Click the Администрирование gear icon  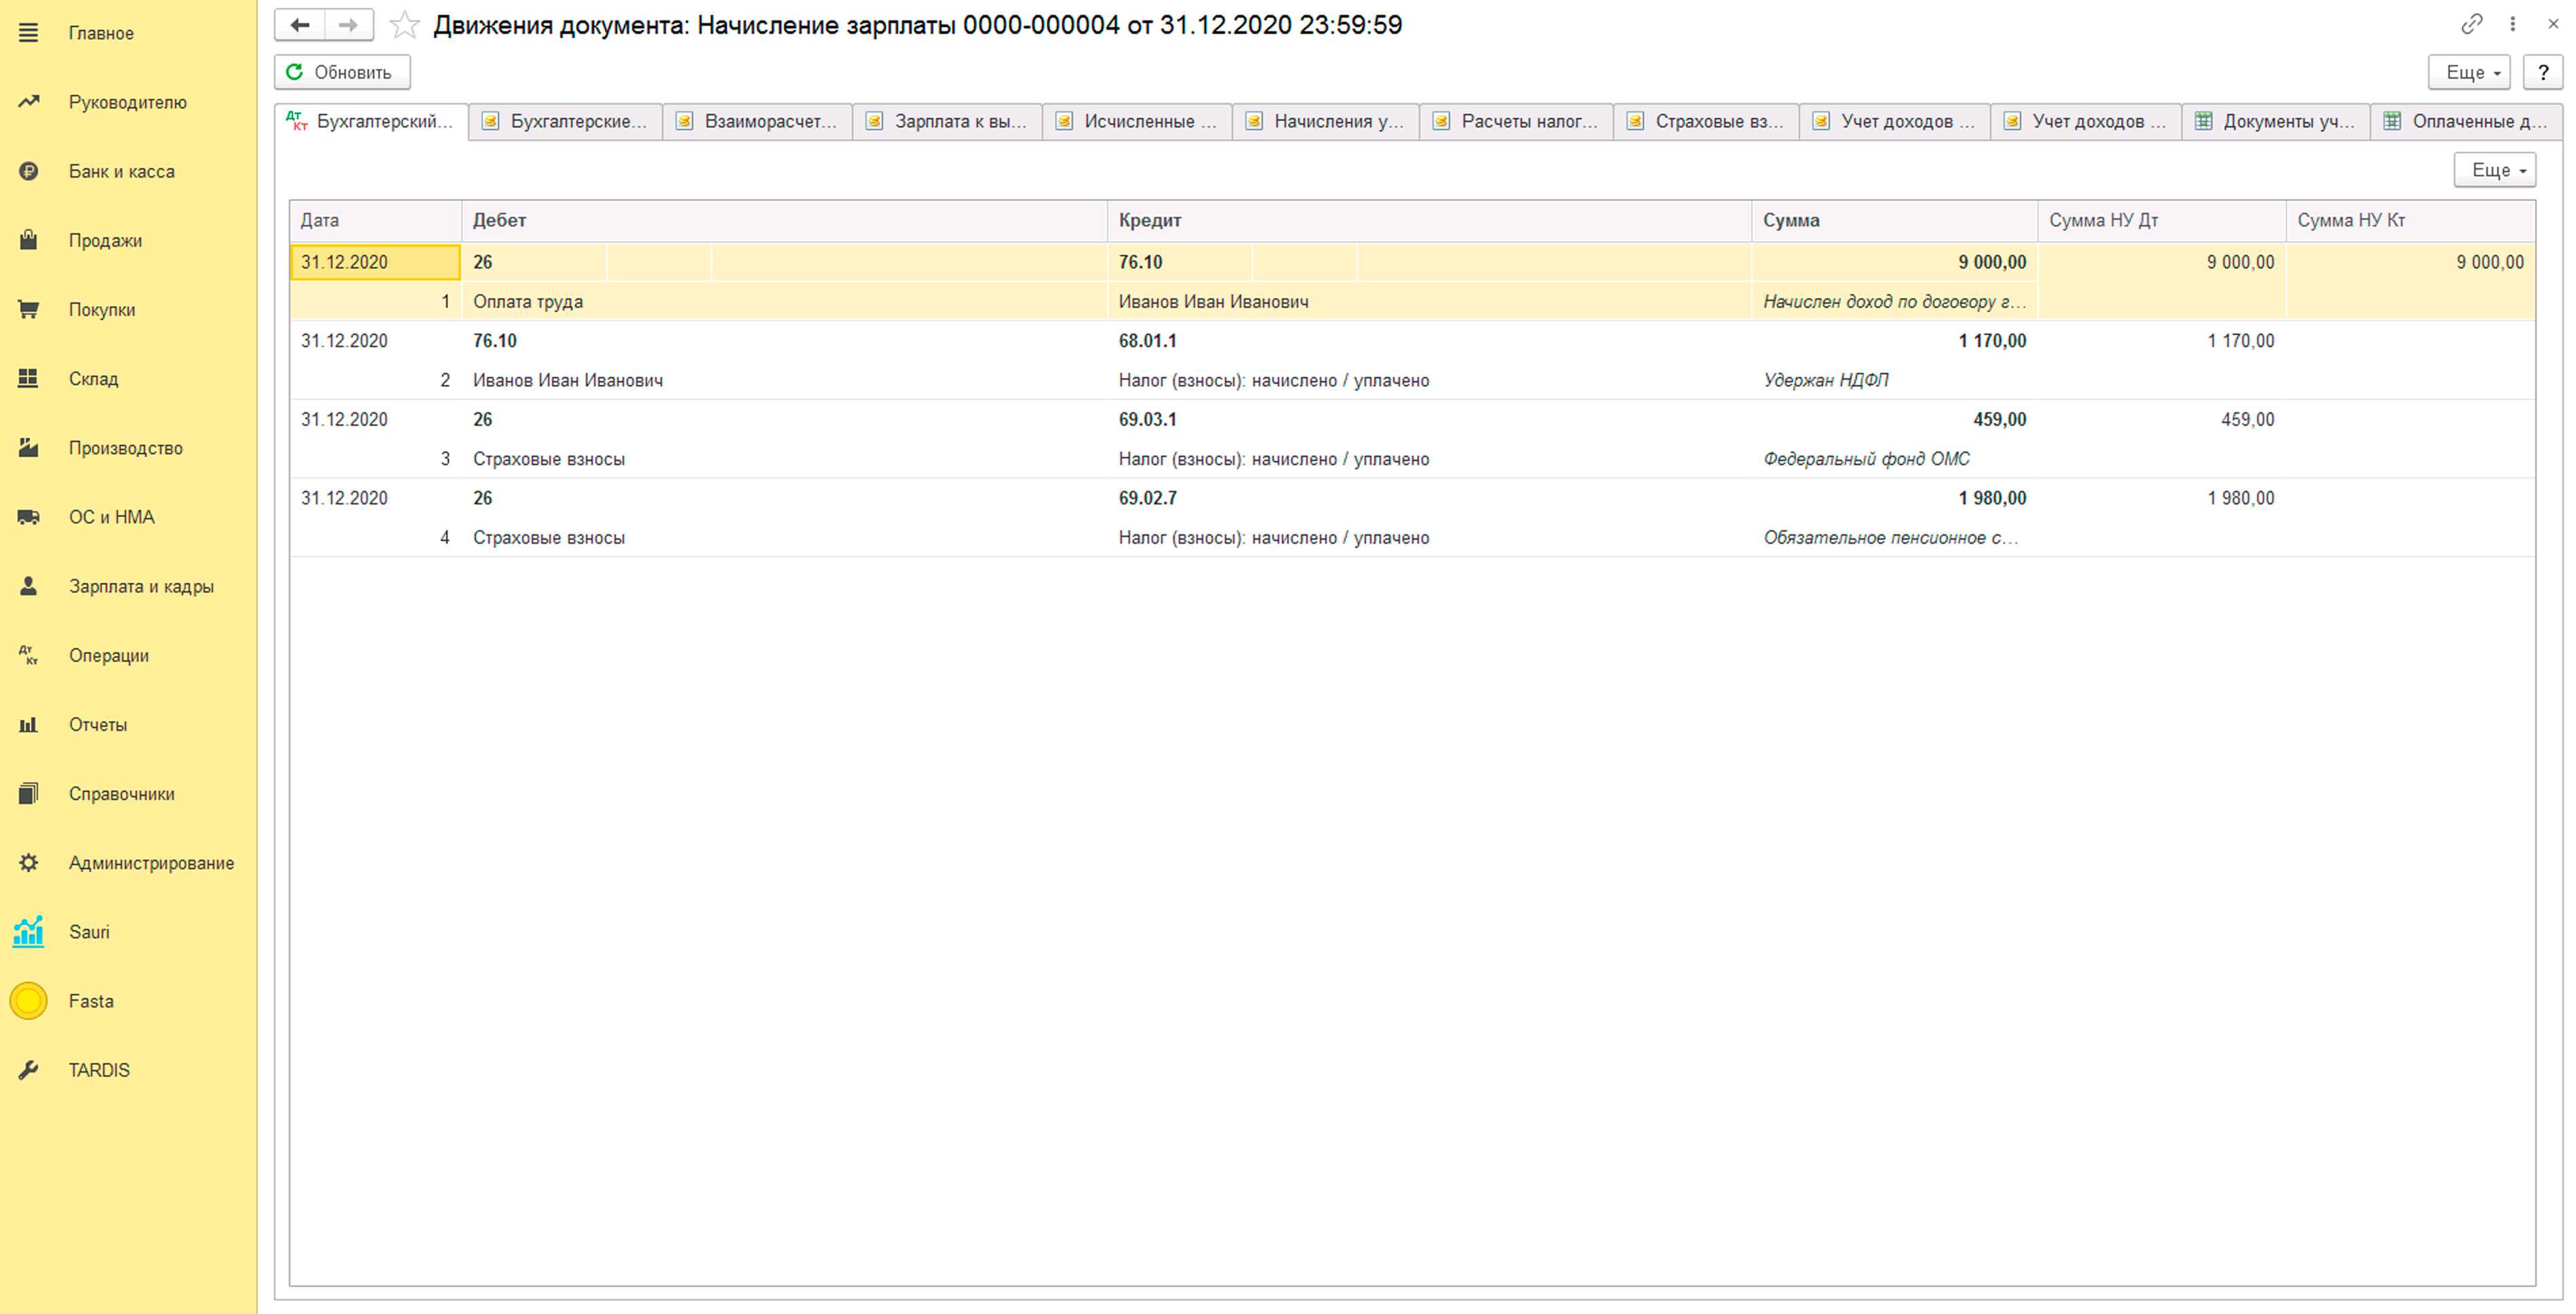click(x=28, y=862)
